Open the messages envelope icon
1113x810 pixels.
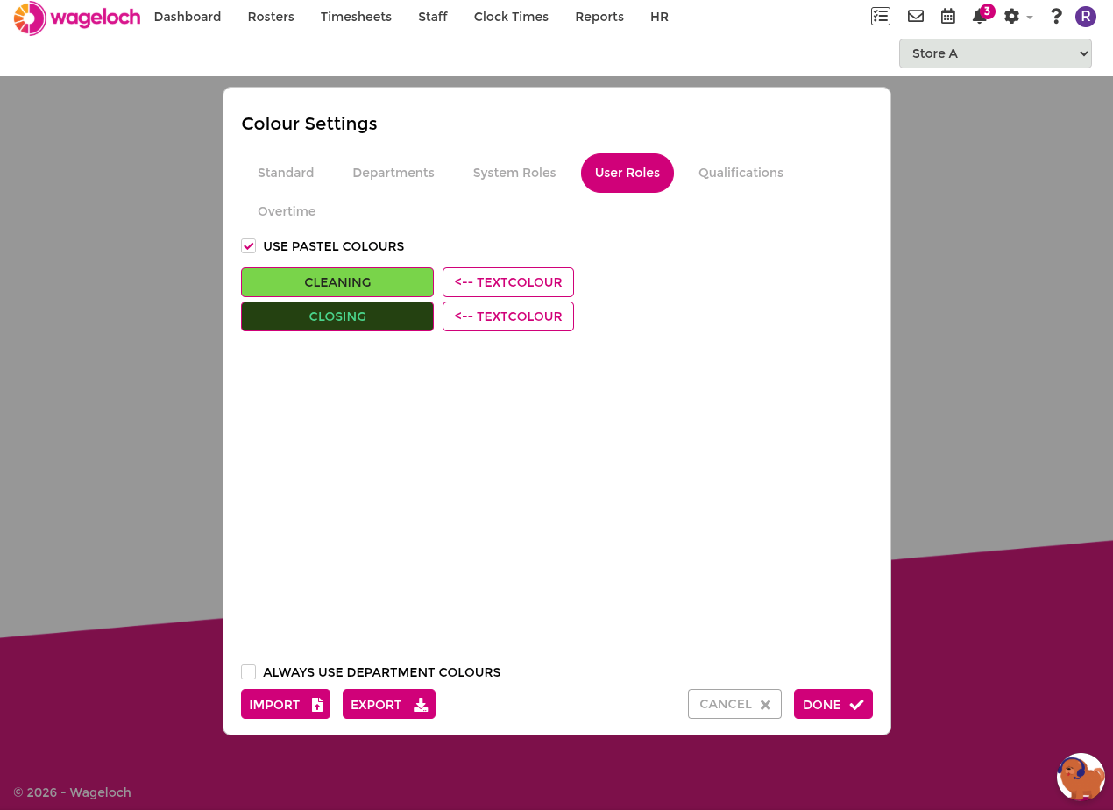916,16
